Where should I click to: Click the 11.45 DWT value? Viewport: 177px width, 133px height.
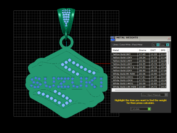(x=154, y=77)
